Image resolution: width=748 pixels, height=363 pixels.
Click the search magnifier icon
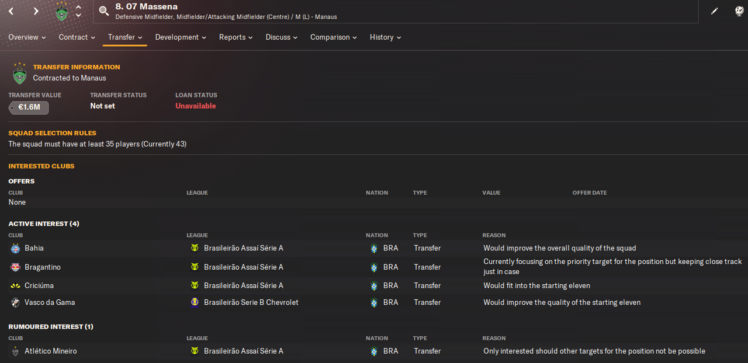pos(104,11)
